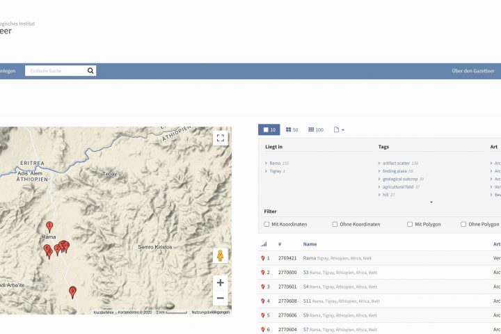The width and height of the screenshot is (501, 334).
Task: Filter by agricultural field tag
Action: [x=401, y=186]
